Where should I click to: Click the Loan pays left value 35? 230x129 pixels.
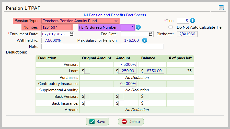[x=189, y=71]
